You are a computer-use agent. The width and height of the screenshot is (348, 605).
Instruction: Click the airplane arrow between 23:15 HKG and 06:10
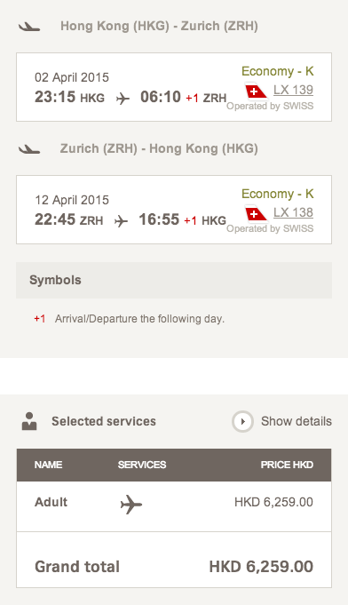tap(123, 99)
